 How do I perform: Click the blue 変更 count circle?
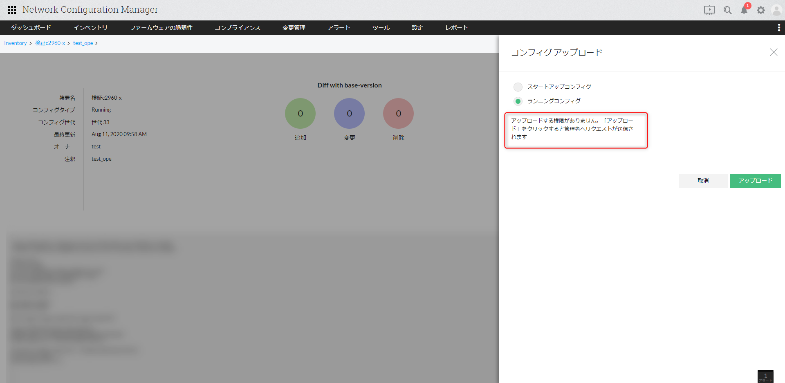[349, 113]
